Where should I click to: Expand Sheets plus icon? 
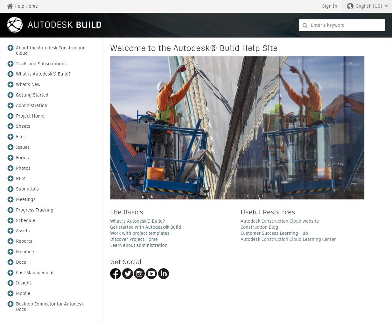pos(10,126)
